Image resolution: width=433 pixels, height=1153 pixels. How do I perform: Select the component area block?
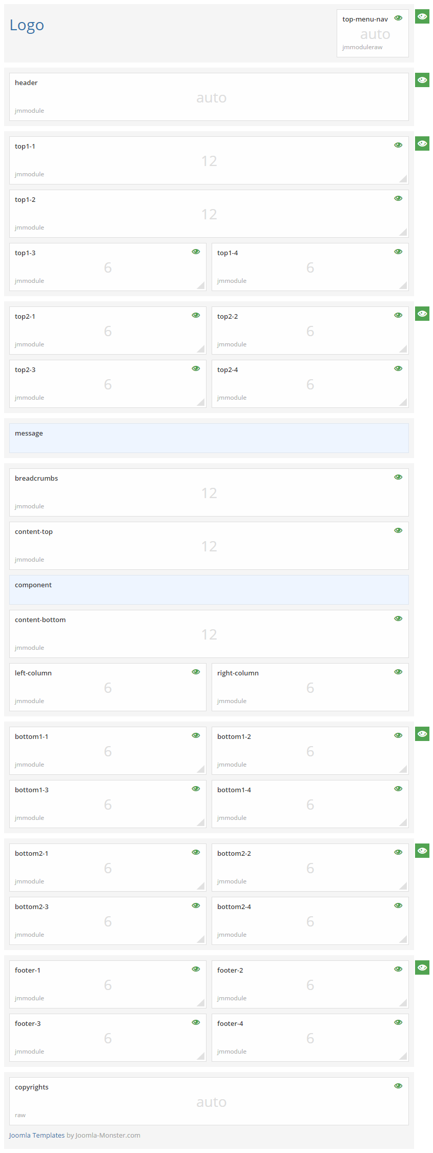pos(209,590)
